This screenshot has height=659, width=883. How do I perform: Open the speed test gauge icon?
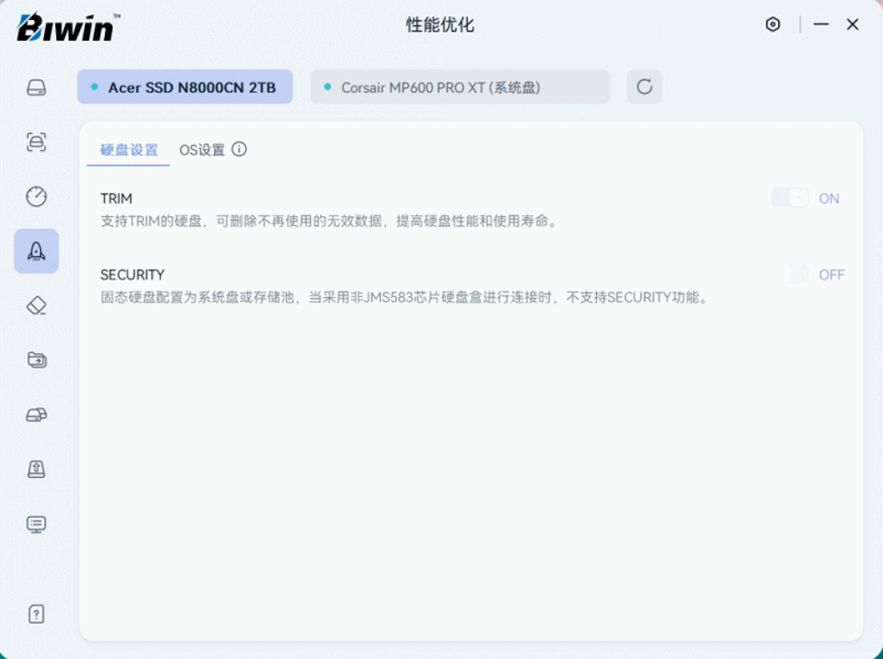(36, 196)
